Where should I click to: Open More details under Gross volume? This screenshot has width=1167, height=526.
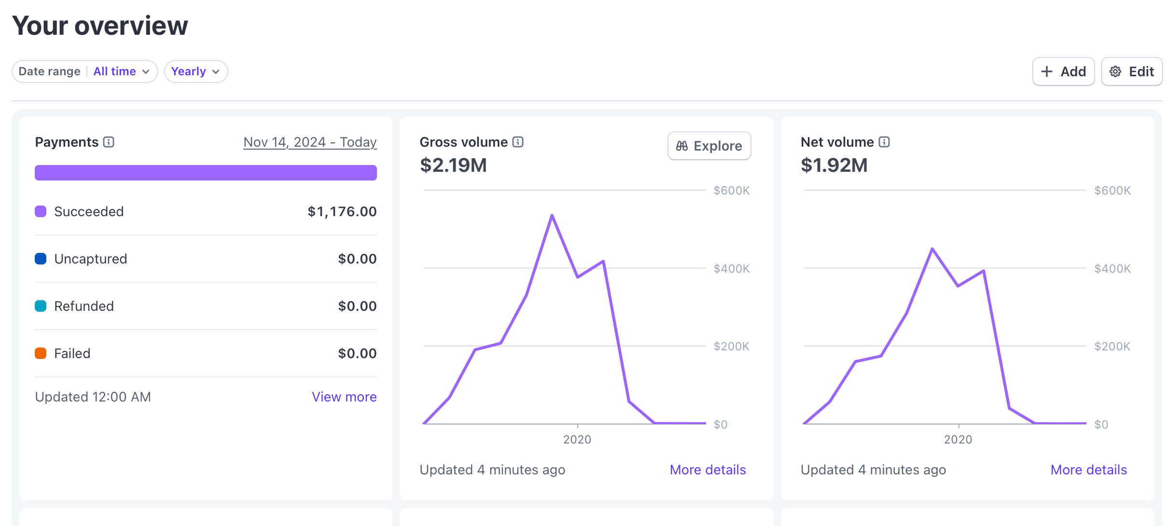click(x=708, y=470)
